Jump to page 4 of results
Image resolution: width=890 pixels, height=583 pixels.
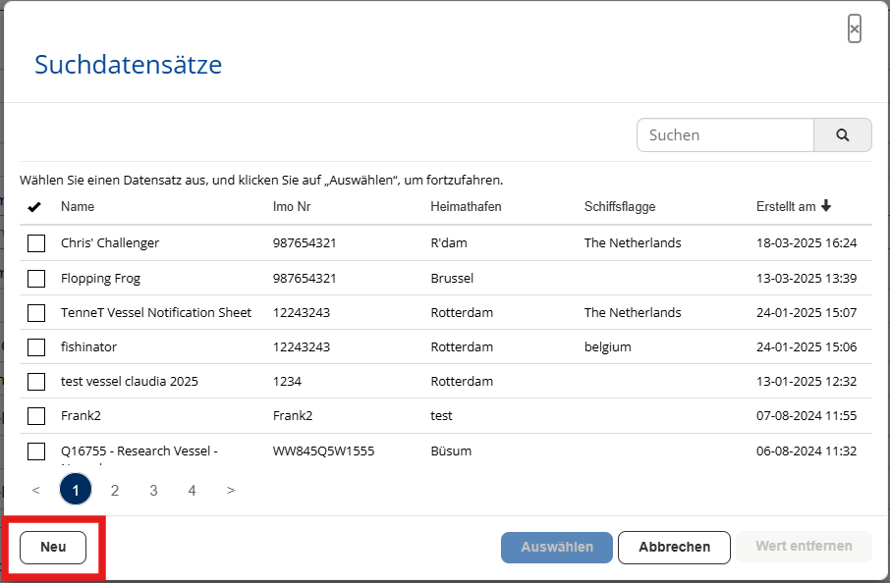193,490
